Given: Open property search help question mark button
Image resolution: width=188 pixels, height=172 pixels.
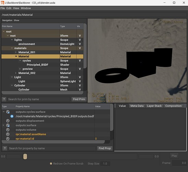Looking at the screenshot, I should 5,148.
